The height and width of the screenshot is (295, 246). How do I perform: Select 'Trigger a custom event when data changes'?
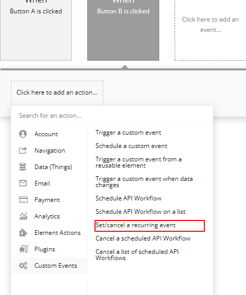pos(144,182)
